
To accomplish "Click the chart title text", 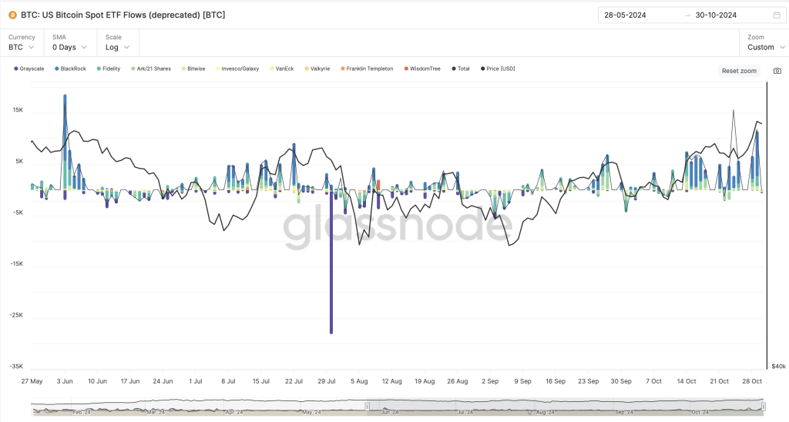I will (x=123, y=15).
